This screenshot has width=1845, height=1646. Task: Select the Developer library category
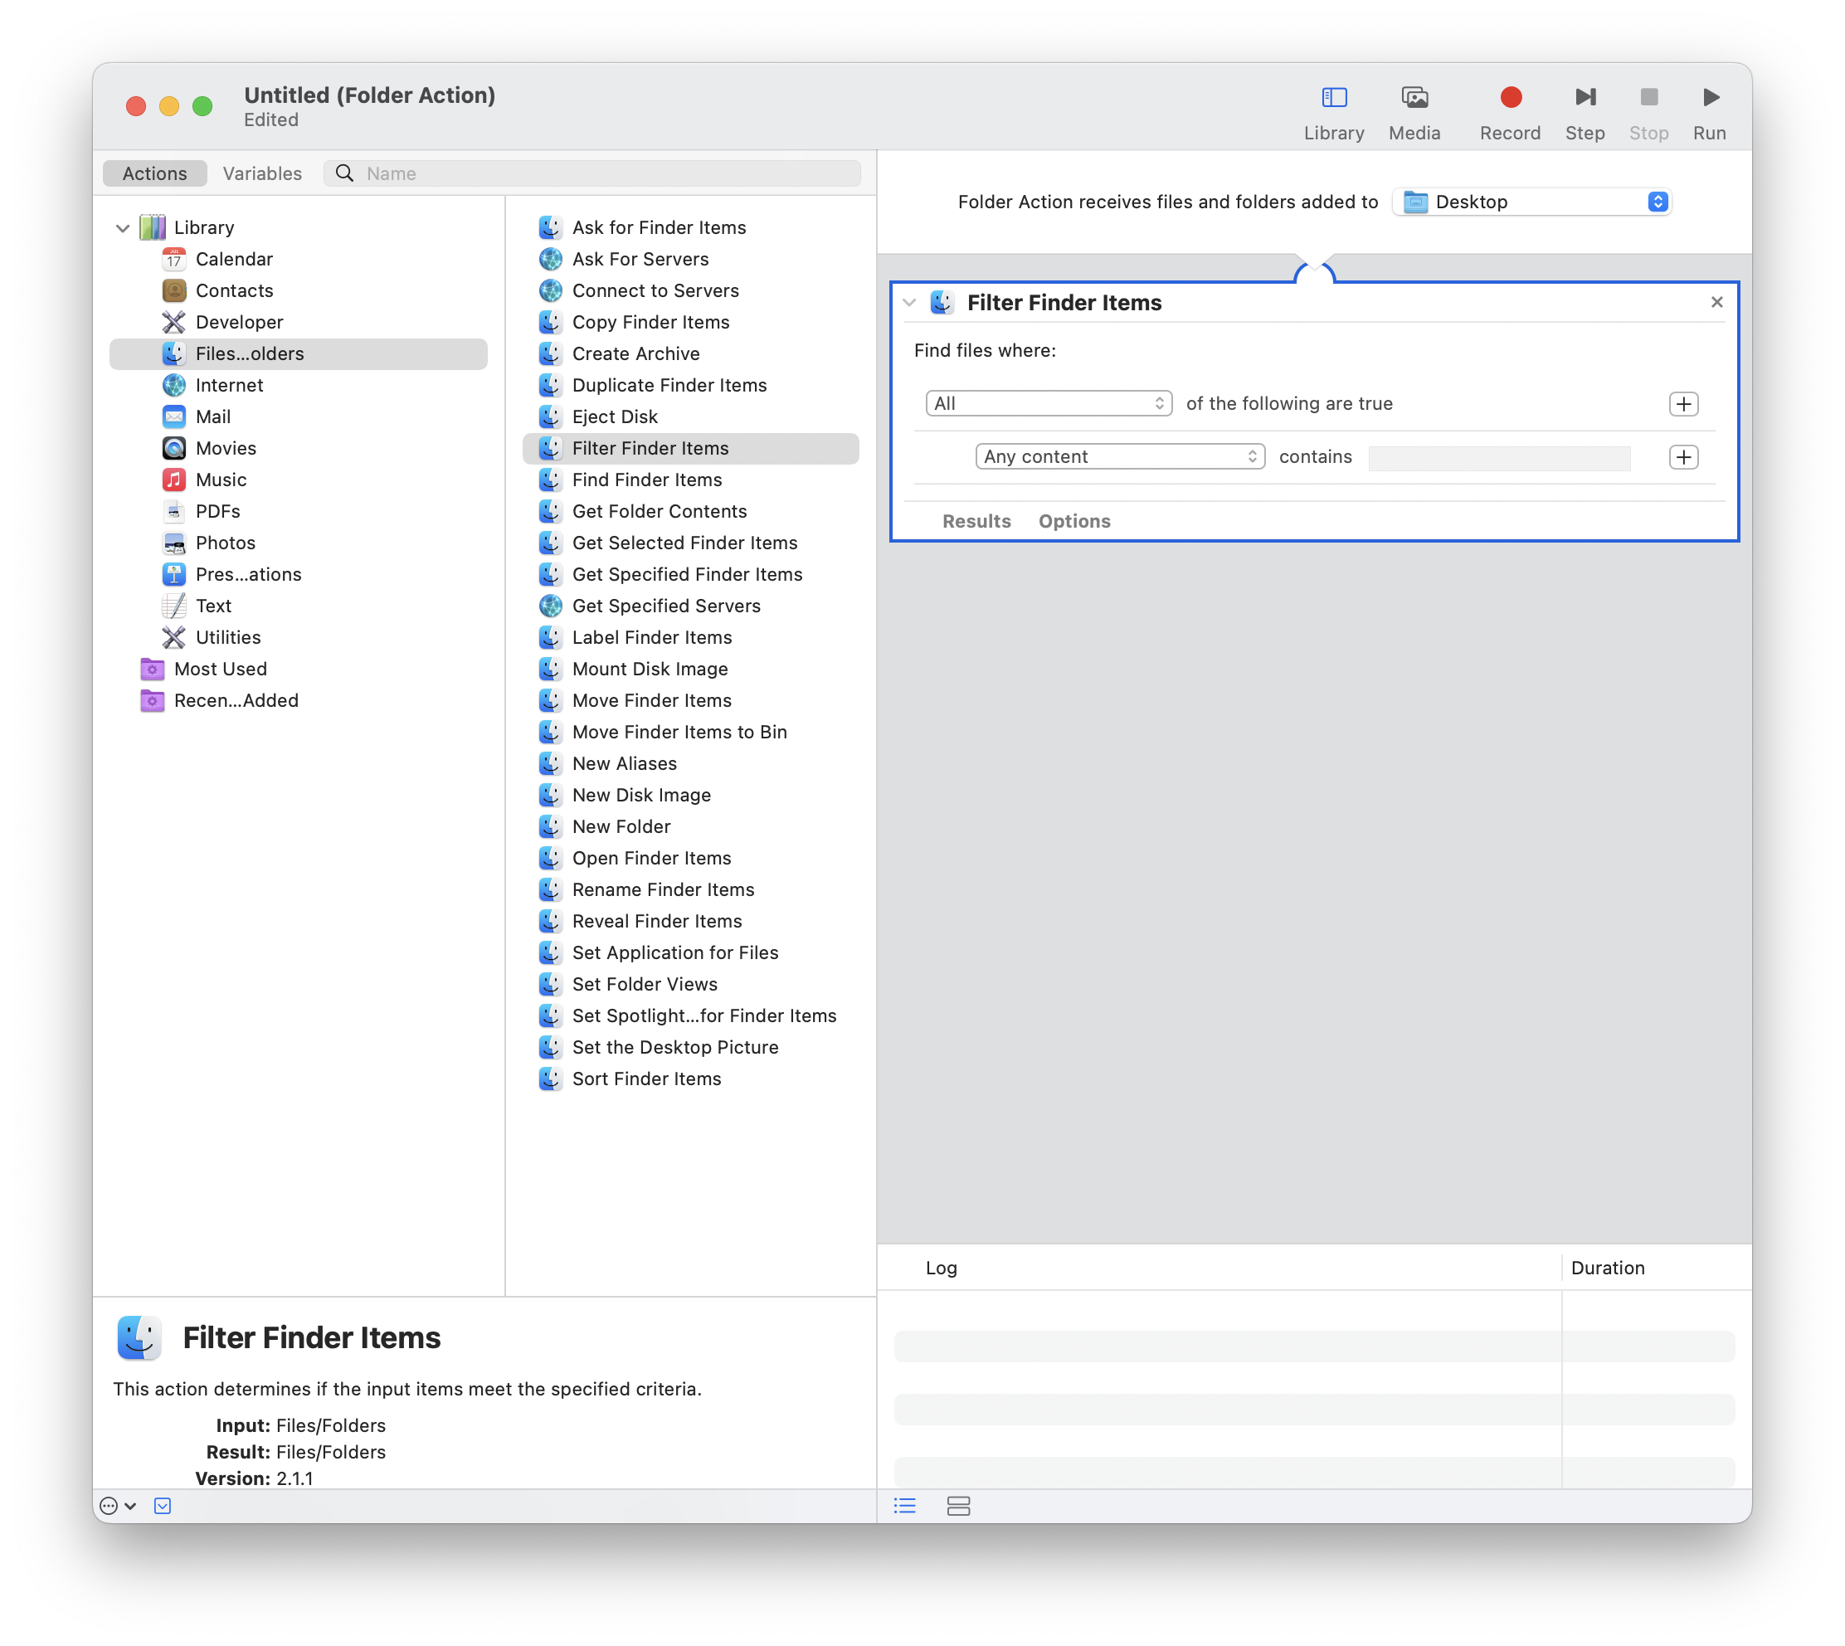[x=239, y=322]
